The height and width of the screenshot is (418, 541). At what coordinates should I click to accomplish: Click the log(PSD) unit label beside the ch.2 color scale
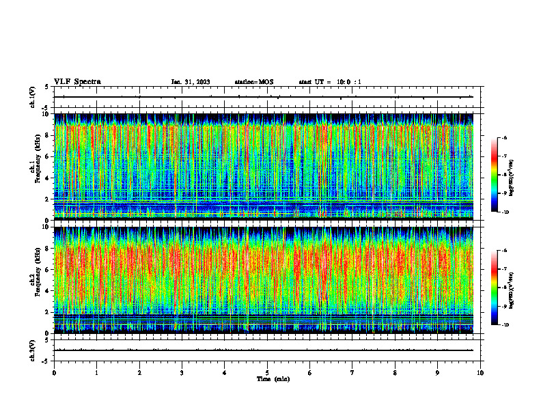click(512, 290)
